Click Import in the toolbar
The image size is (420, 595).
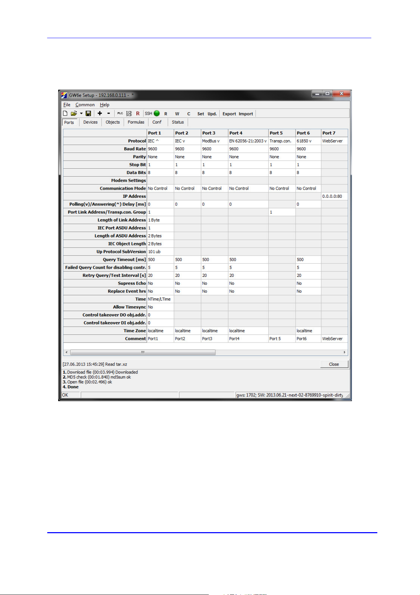pos(246,114)
